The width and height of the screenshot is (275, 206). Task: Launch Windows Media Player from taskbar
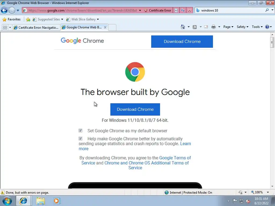[x=56, y=201]
